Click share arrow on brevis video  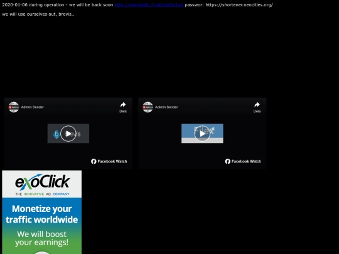tap(123, 105)
